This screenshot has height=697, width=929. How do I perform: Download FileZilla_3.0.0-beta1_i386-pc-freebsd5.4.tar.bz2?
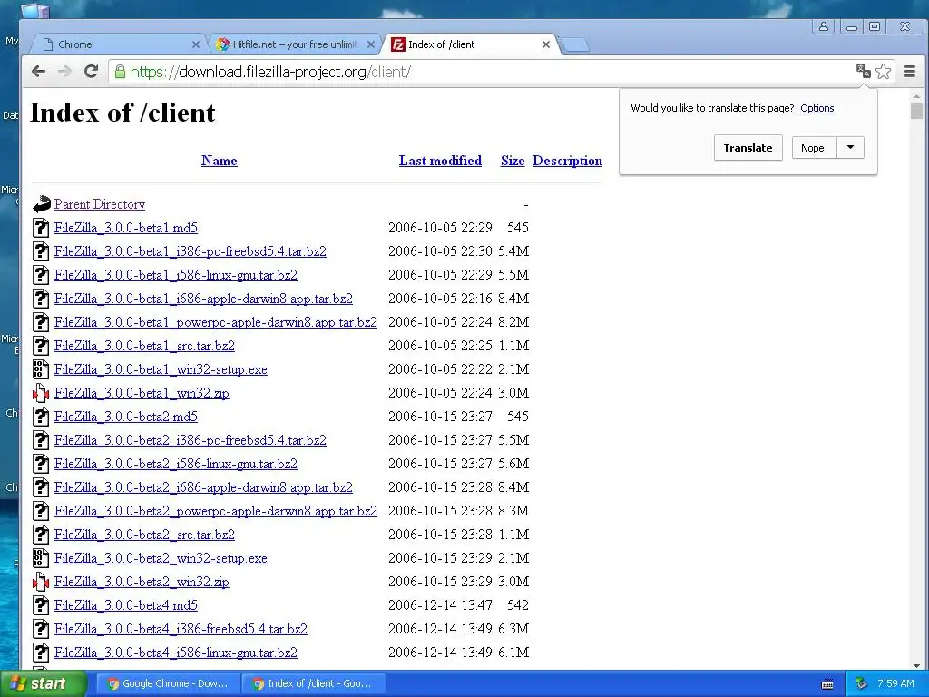pos(191,251)
